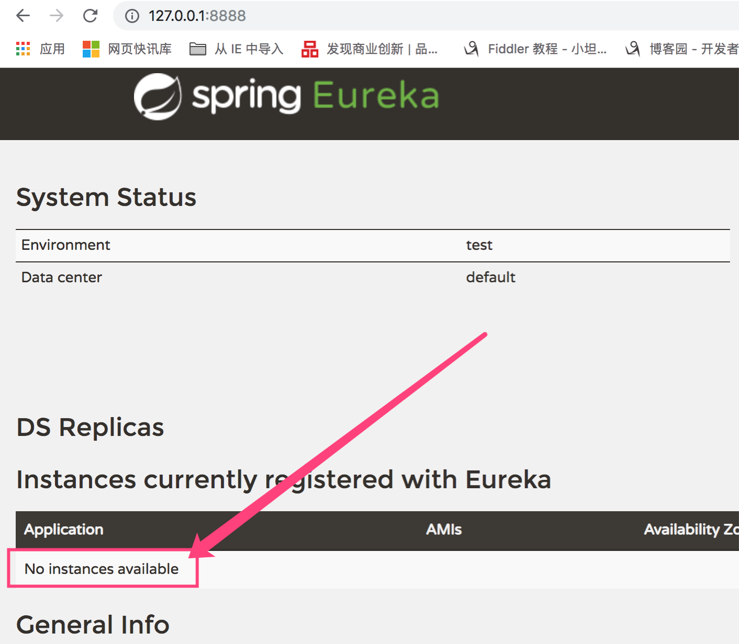The height and width of the screenshot is (644, 739).
Task: Click the browser forward arrow
Action: pos(57,16)
